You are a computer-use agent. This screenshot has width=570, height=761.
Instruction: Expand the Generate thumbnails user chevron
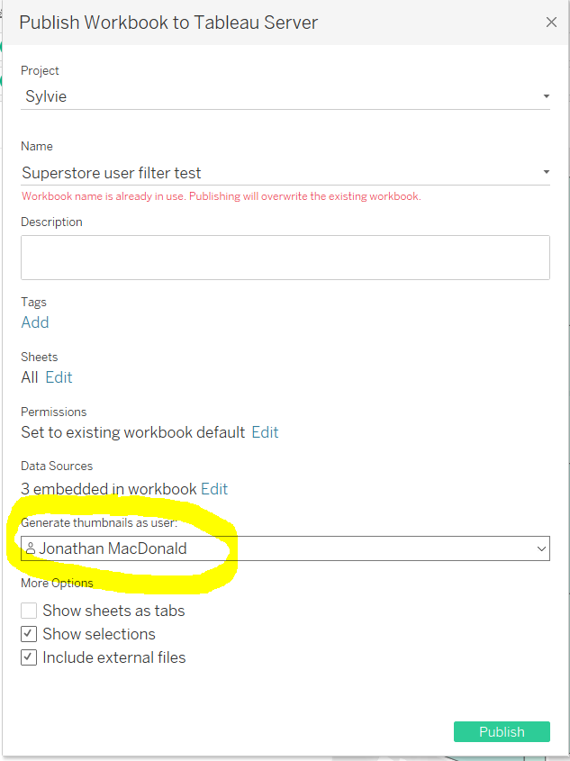click(x=541, y=548)
